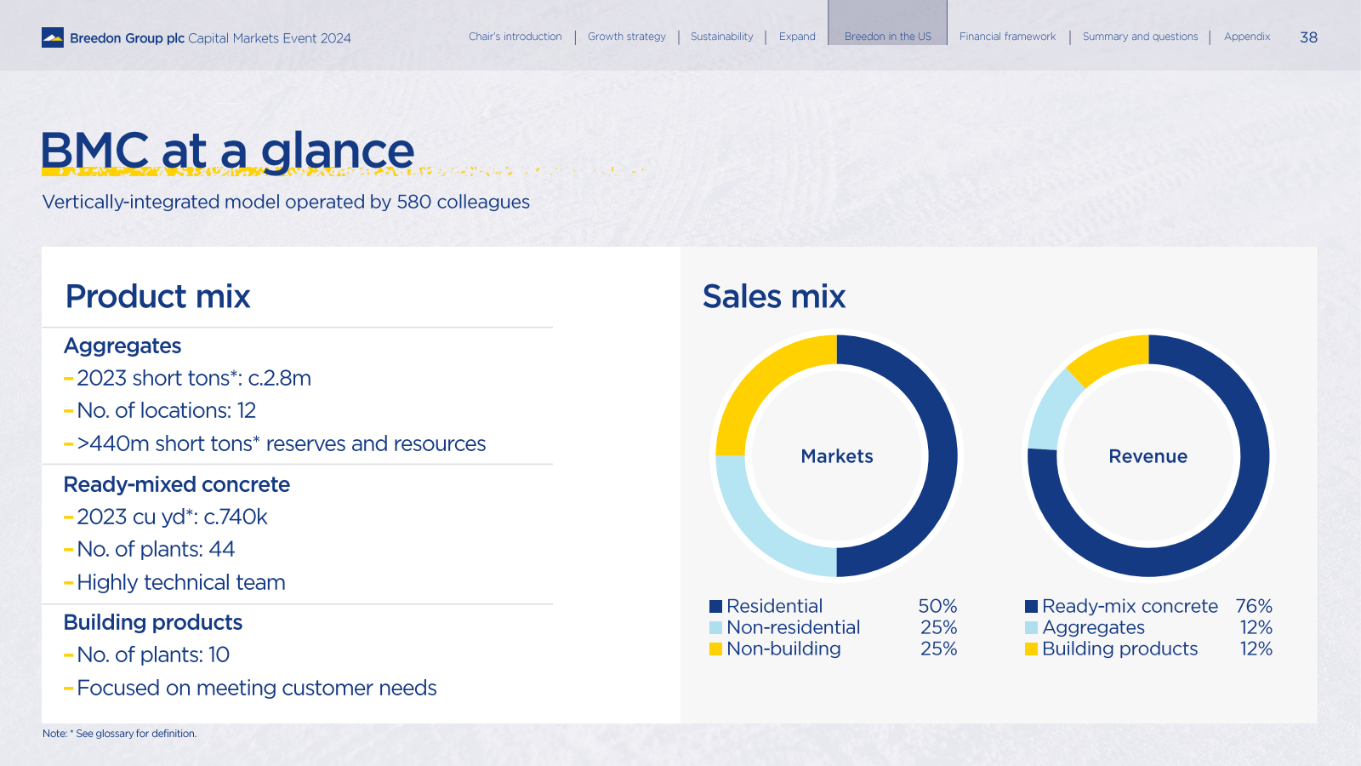1361x766 pixels.
Task: Select the Non-building 25% value
Action: 938,649
